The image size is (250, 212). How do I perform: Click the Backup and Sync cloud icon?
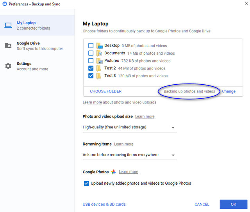click(x=5, y=4)
